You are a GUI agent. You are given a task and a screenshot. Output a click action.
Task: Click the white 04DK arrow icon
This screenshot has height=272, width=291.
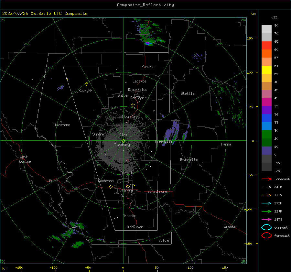(266, 187)
